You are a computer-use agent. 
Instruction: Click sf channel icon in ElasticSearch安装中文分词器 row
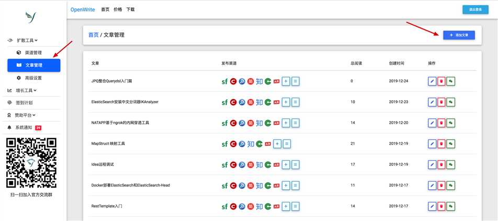224,102
